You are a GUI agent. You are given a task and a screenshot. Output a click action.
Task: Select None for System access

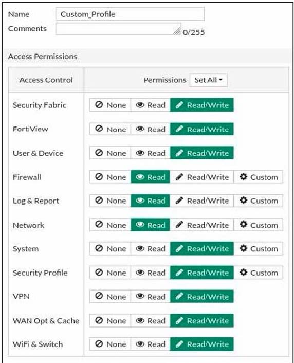110,249
